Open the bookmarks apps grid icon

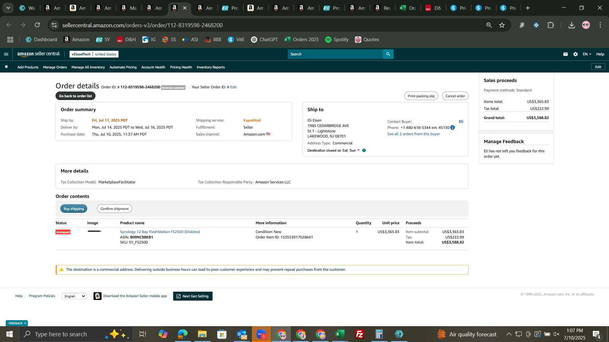[10, 40]
